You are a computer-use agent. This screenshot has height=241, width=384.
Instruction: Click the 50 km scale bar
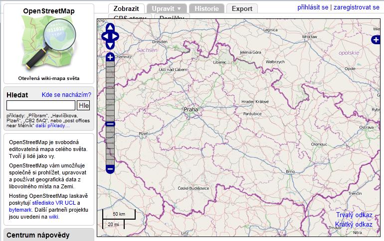tap(119, 214)
